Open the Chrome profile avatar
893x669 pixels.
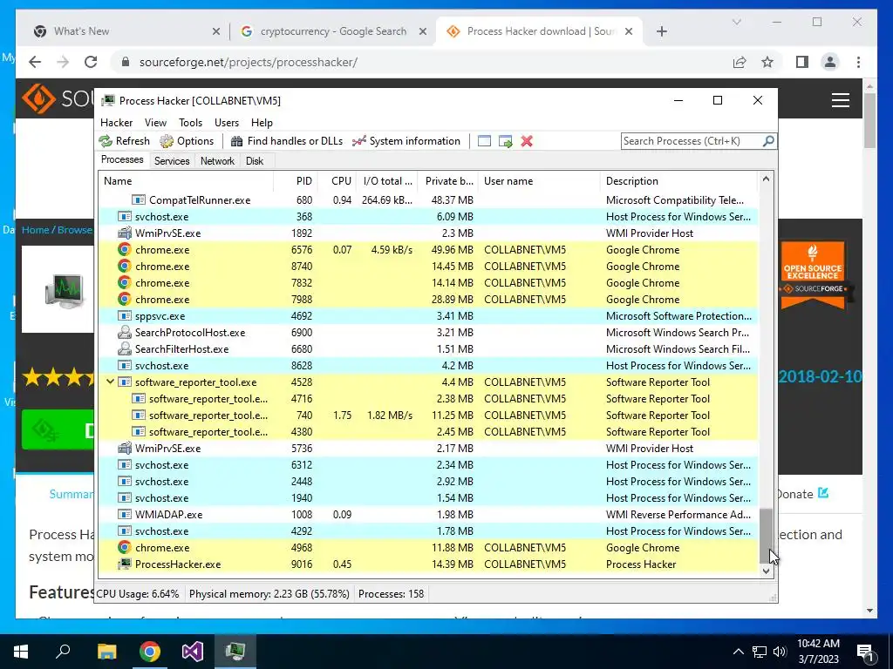pos(830,62)
